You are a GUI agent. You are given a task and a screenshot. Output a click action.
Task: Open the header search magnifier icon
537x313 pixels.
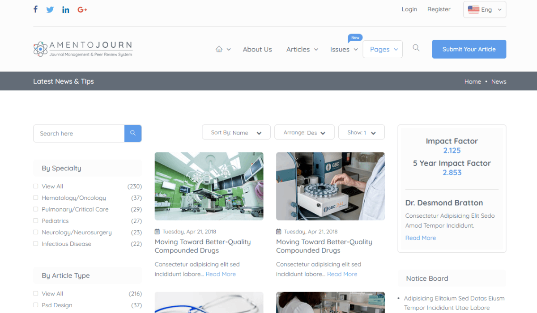(416, 48)
